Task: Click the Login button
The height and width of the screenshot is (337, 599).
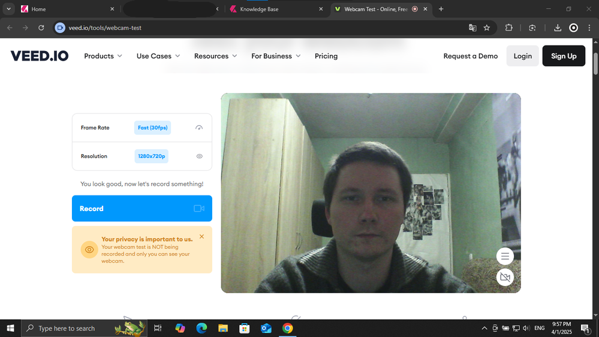Action: [x=522, y=56]
